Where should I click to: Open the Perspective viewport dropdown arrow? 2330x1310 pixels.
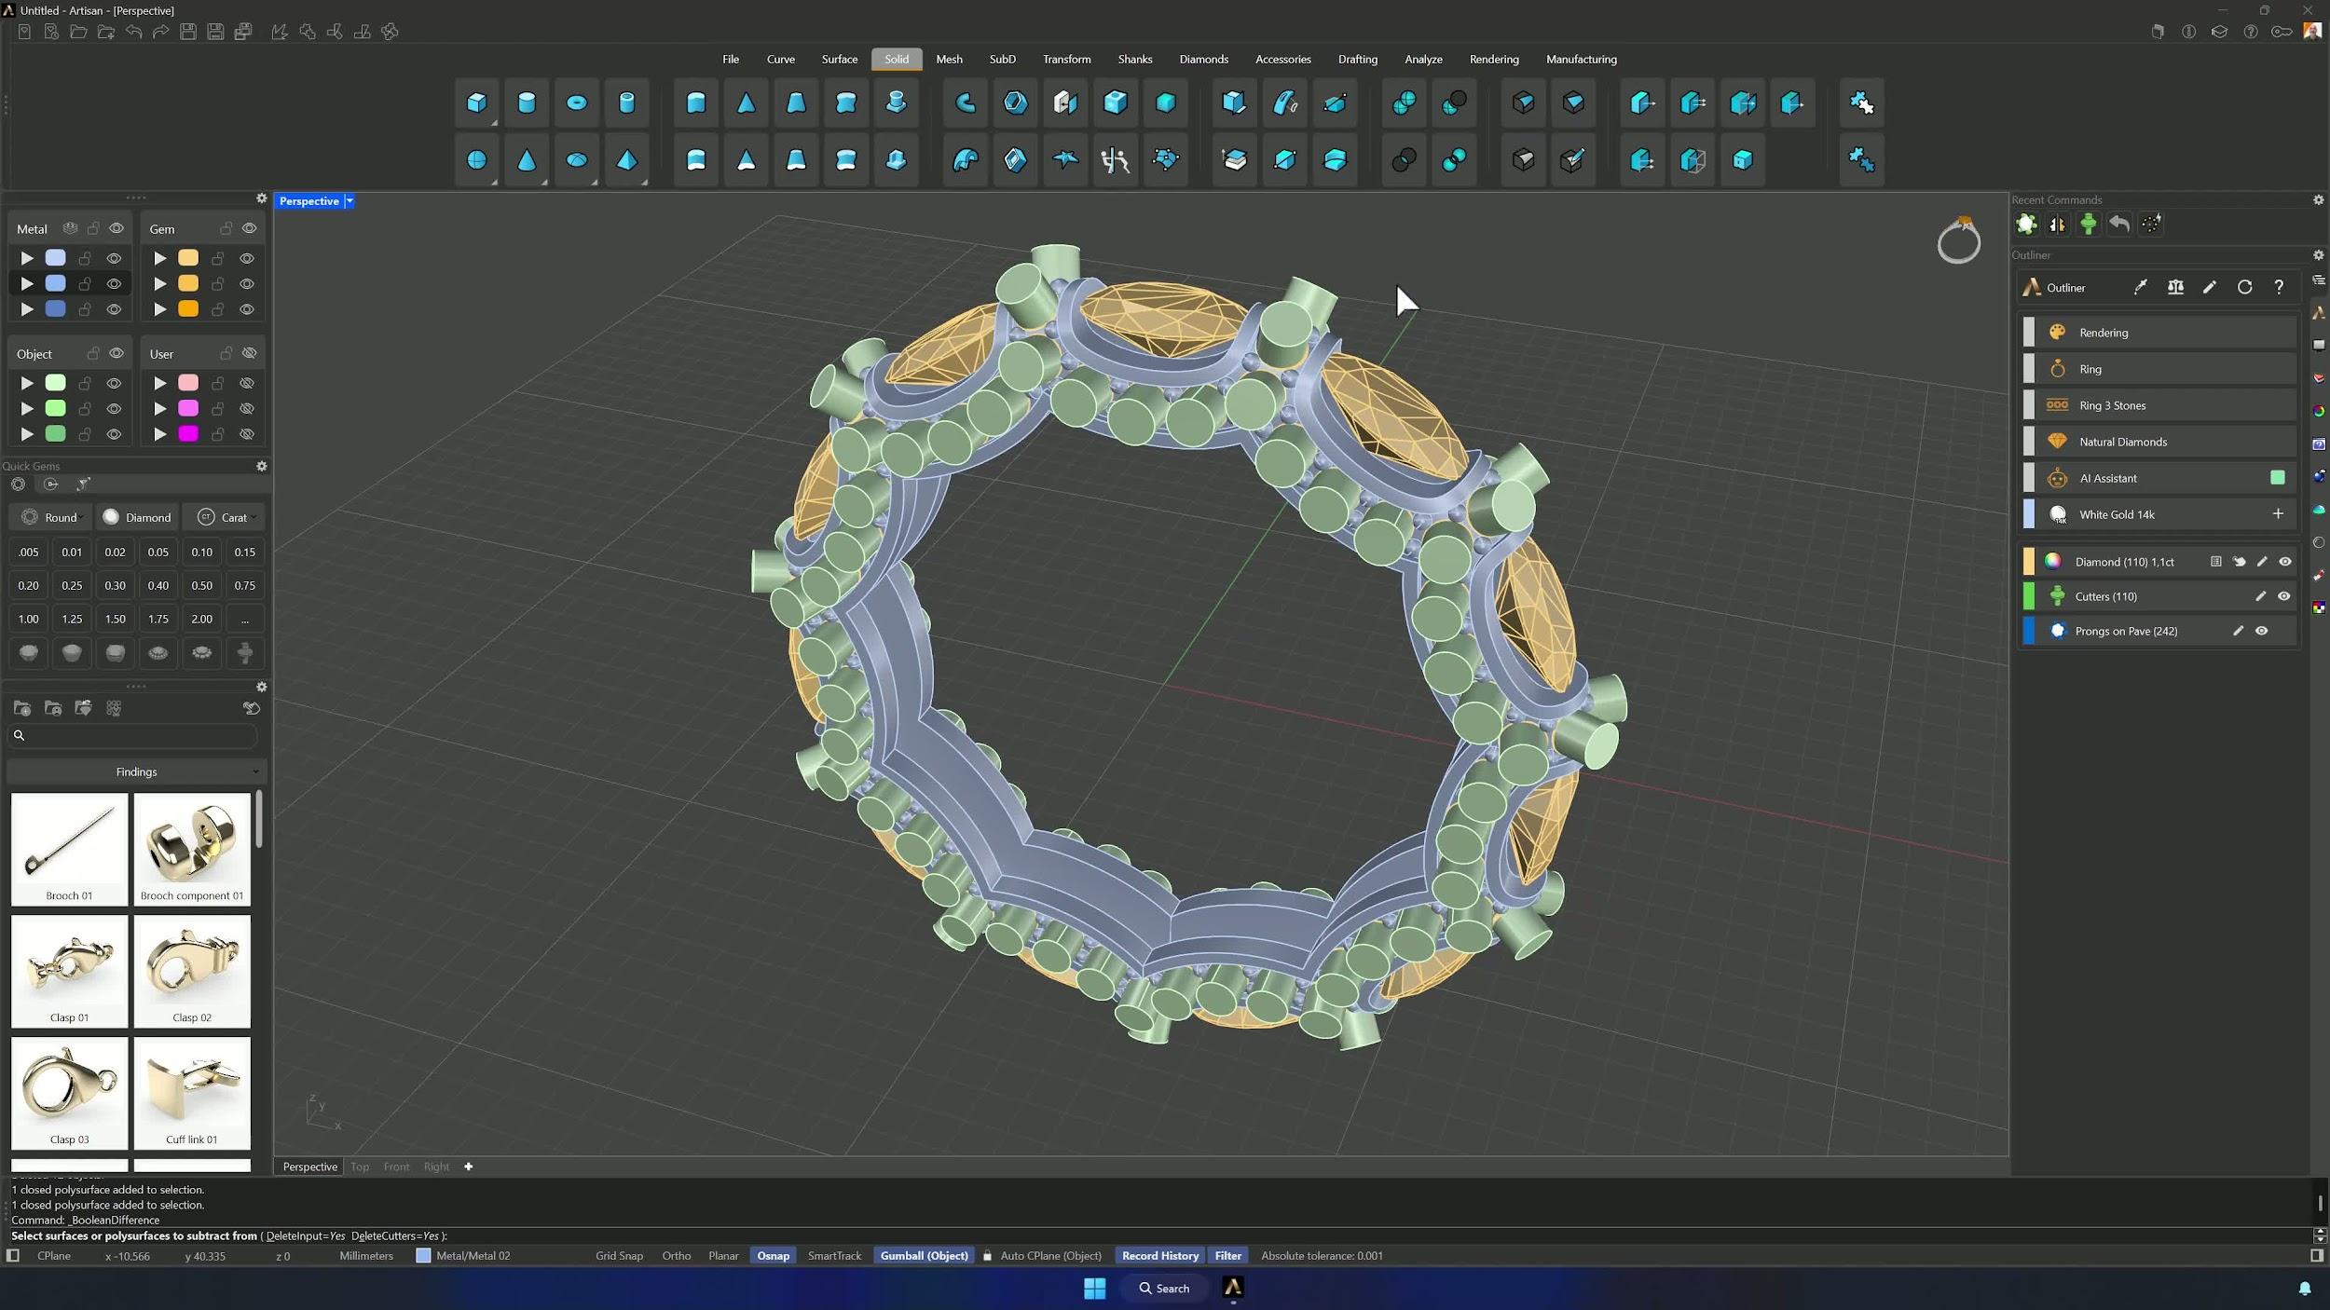coord(349,201)
